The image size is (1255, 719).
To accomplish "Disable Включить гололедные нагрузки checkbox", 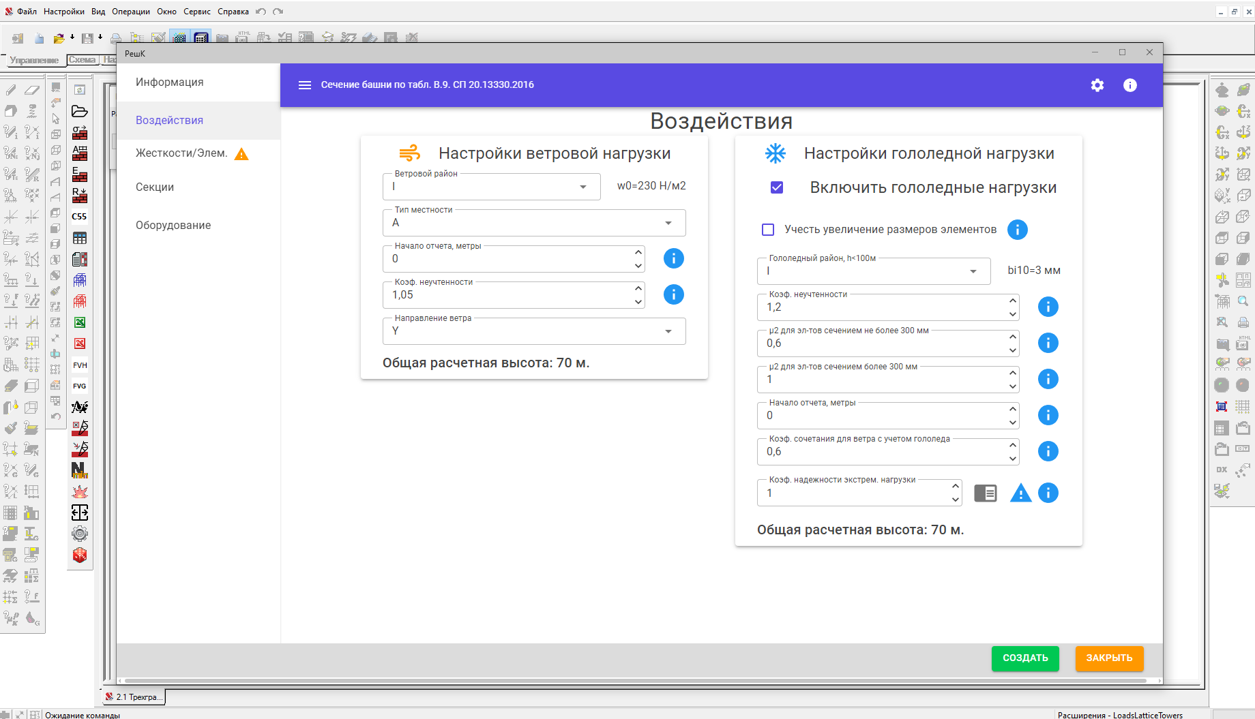I will tap(776, 187).
